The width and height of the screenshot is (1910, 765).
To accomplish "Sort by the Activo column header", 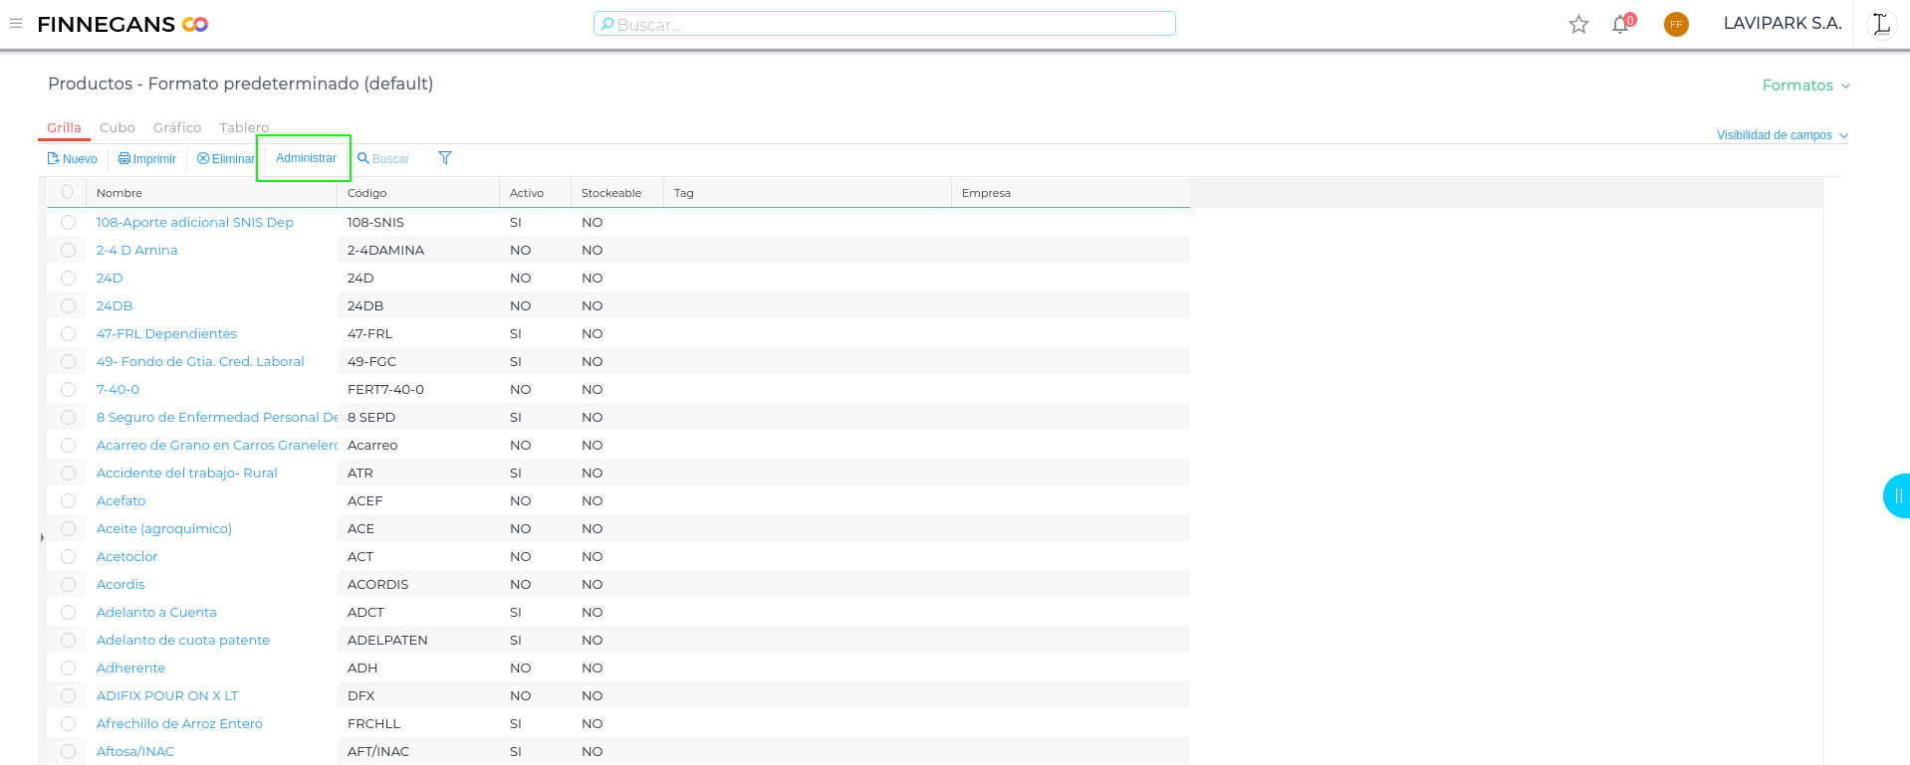I will pos(535,193).
